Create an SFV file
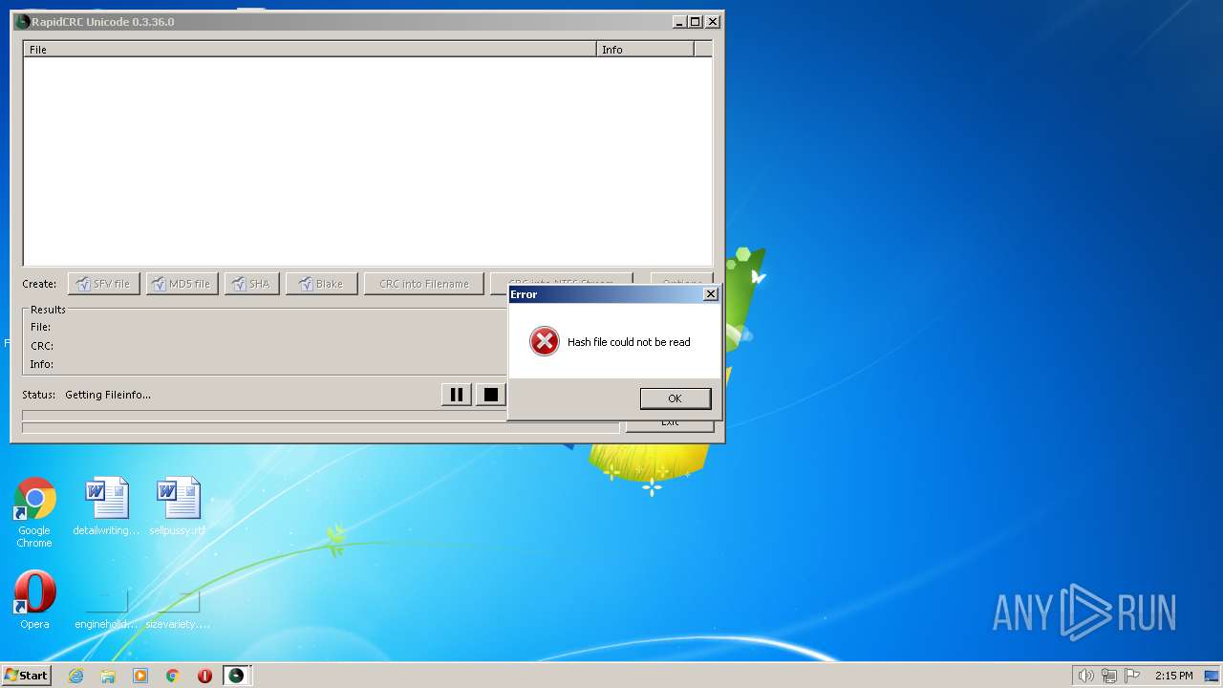The width and height of the screenshot is (1223, 688). click(104, 284)
